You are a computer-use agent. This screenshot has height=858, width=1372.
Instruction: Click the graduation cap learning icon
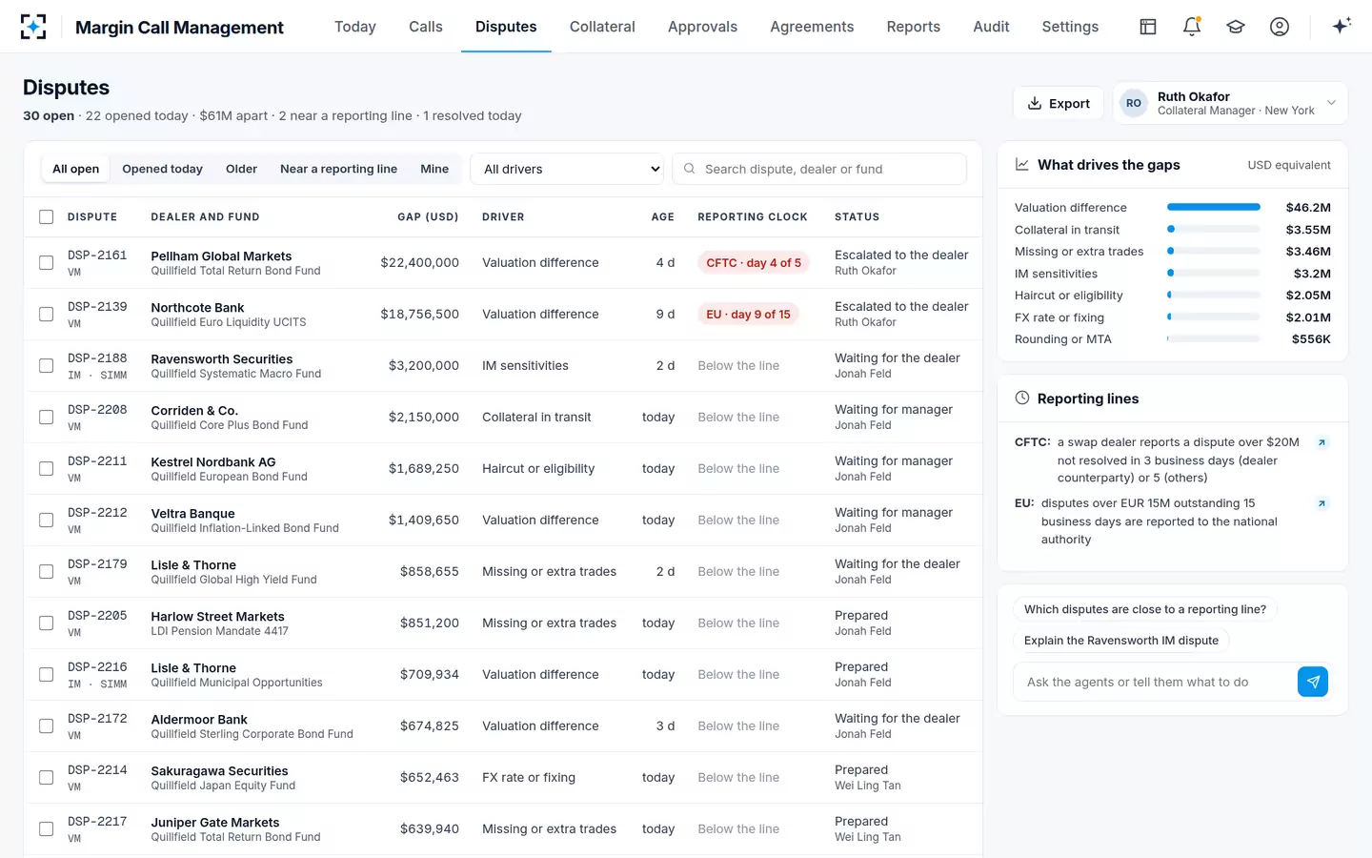point(1236,27)
